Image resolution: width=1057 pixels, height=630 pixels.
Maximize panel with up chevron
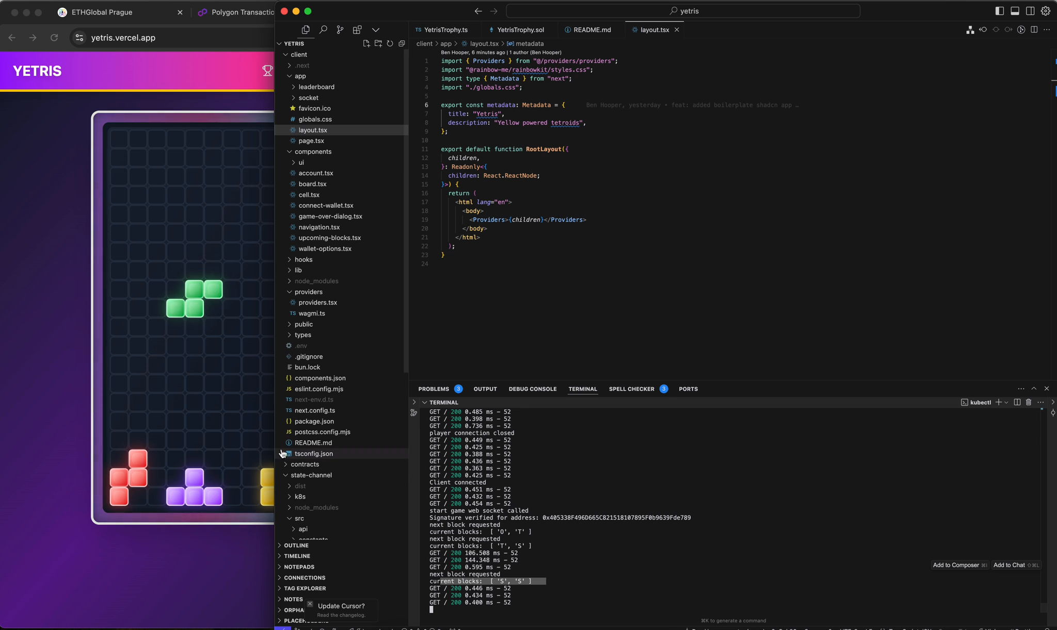(1034, 389)
